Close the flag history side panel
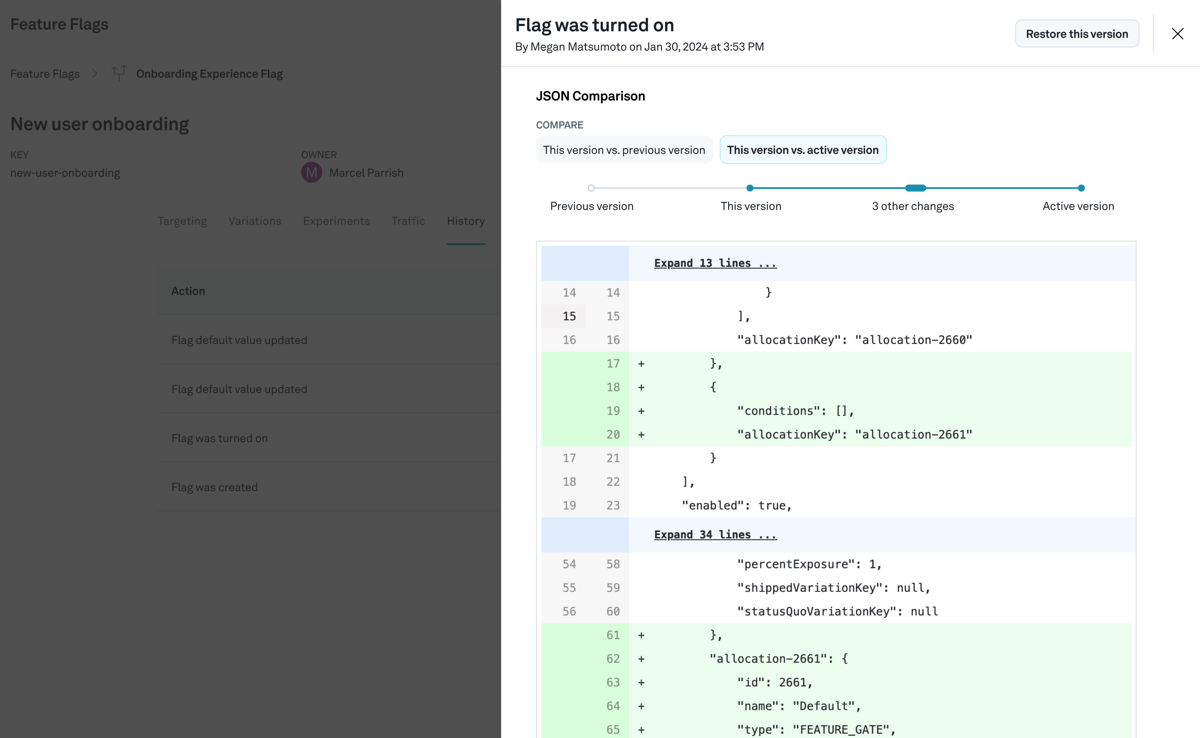 coord(1177,34)
